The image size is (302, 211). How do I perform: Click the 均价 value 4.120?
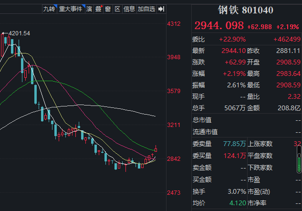(x=238, y=203)
